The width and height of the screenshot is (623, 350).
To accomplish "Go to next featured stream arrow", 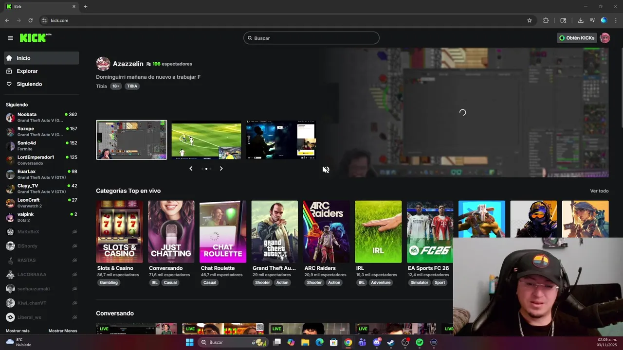I will [221, 169].
